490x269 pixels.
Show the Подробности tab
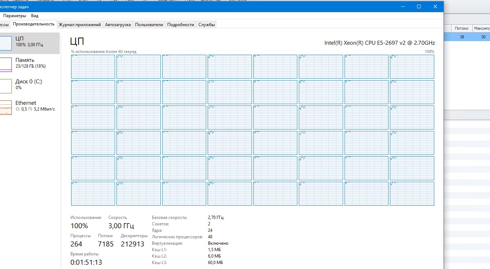coord(180,25)
